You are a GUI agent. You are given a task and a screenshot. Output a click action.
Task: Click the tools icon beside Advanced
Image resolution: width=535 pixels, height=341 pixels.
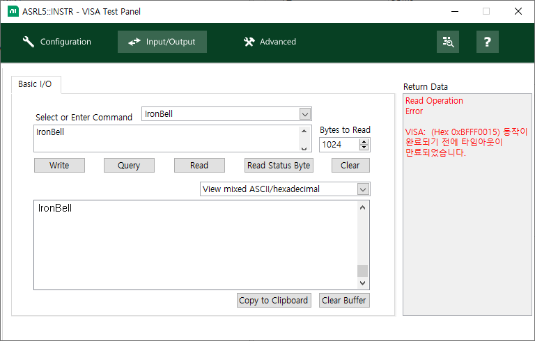[249, 42]
